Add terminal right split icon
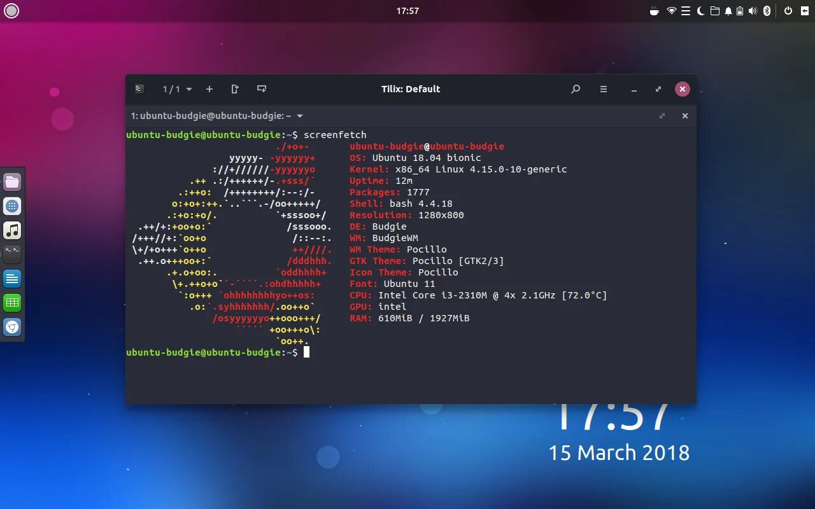The width and height of the screenshot is (815, 509). pos(235,89)
